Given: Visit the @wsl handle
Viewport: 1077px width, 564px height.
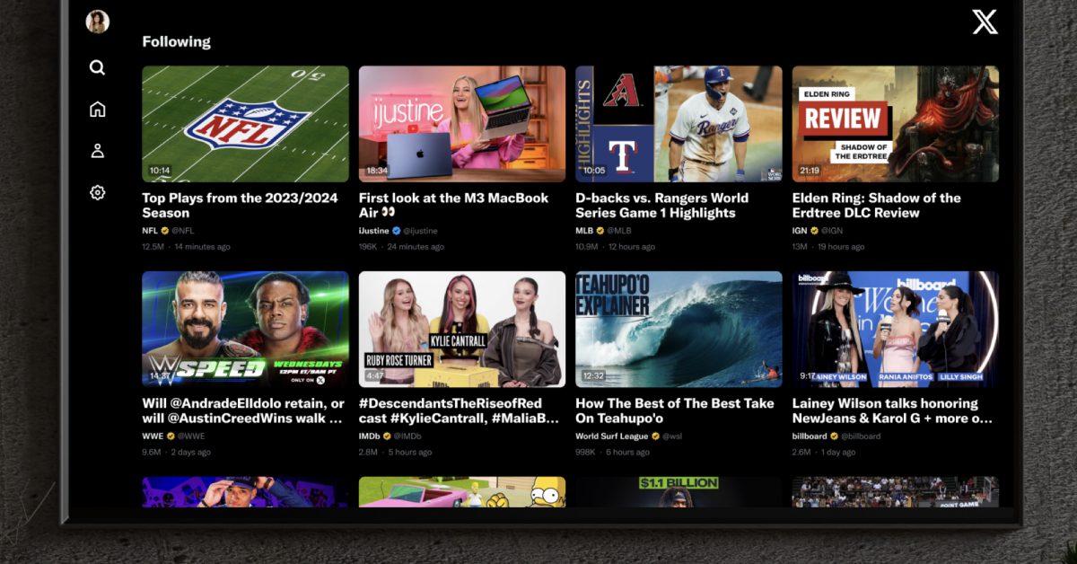Looking at the screenshot, I should click(672, 436).
